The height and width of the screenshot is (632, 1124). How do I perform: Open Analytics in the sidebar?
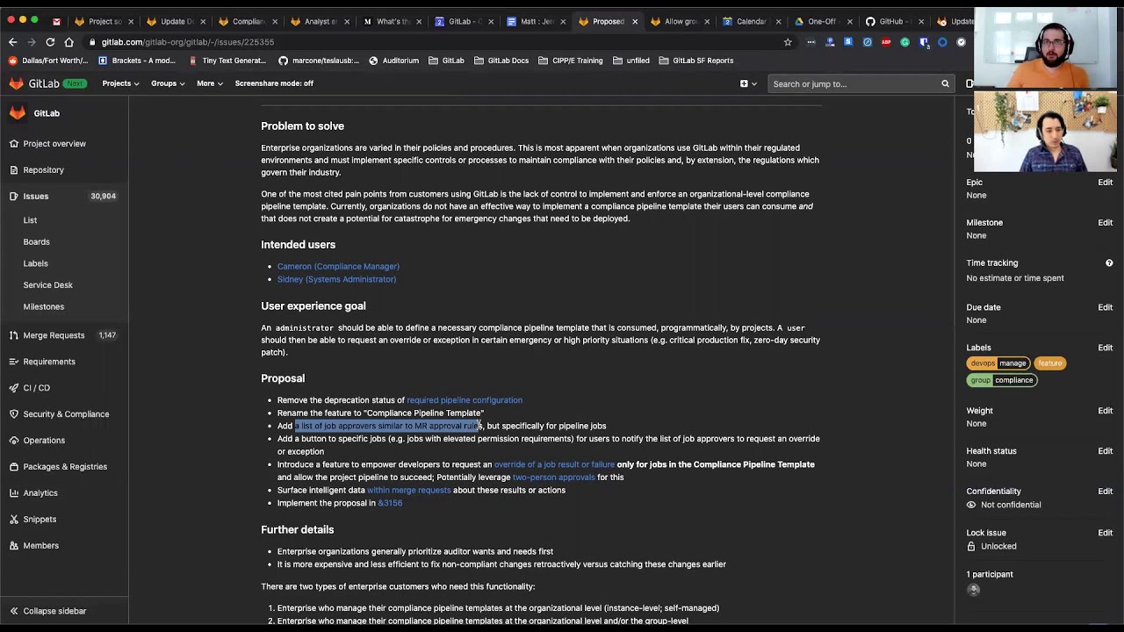(40, 493)
